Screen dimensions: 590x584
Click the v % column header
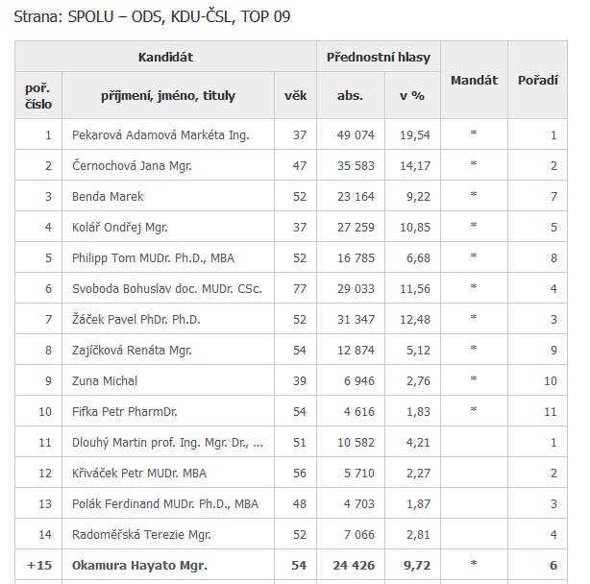412,95
